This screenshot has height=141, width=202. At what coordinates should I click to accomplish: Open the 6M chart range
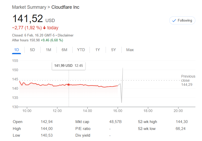point(64,50)
